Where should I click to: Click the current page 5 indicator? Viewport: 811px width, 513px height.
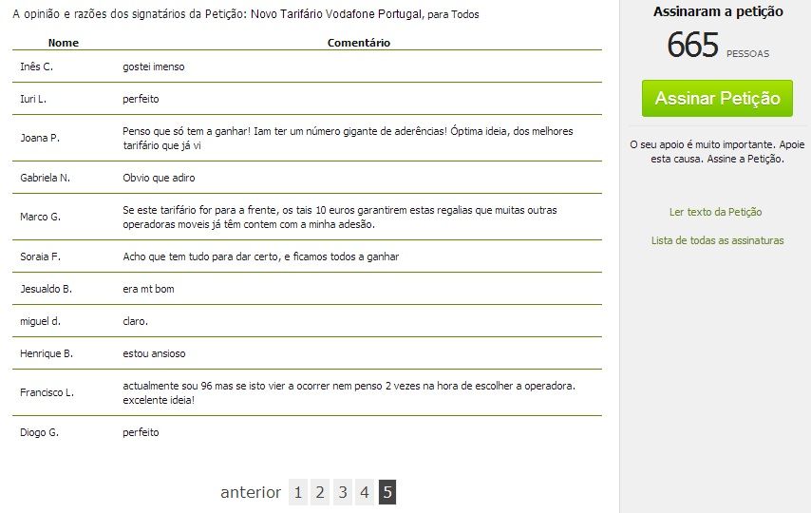click(x=387, y=492)
